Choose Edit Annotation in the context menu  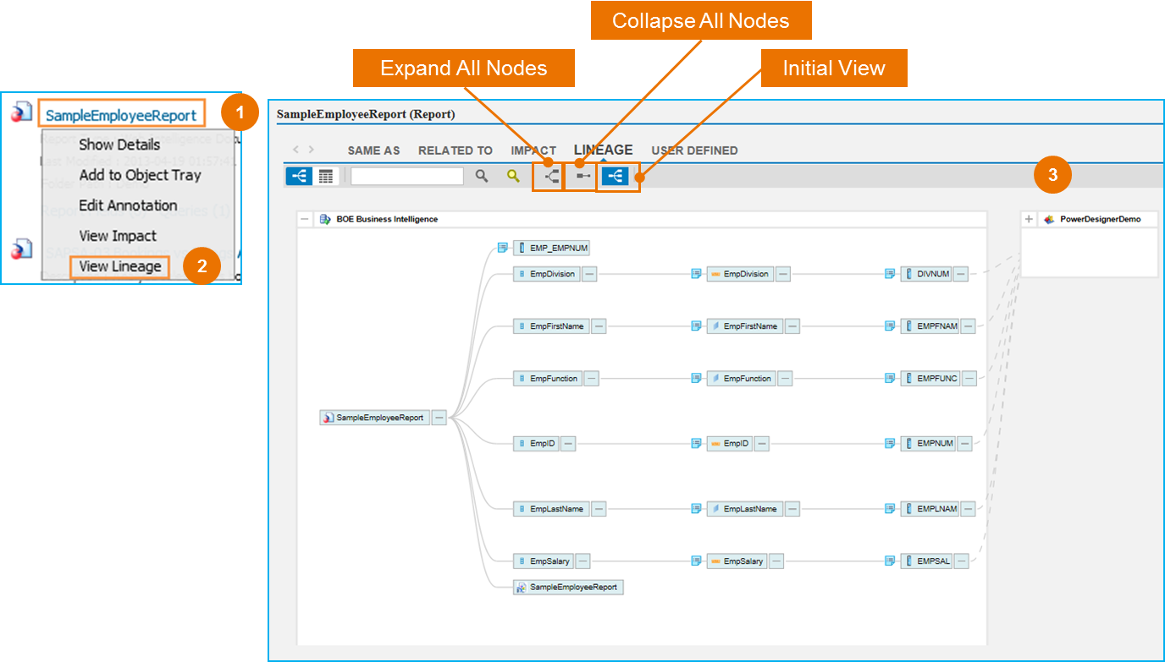pos(128,205)
